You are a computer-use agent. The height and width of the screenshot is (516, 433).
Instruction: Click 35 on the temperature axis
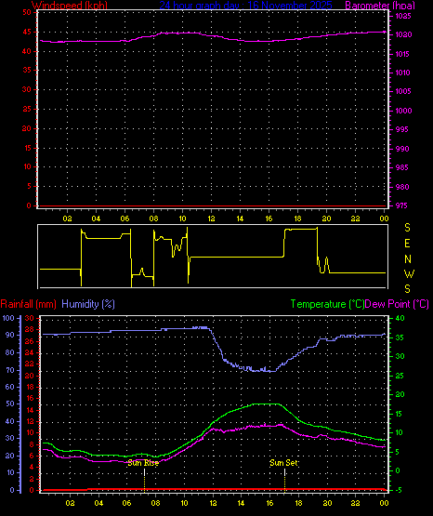point(400,337)
